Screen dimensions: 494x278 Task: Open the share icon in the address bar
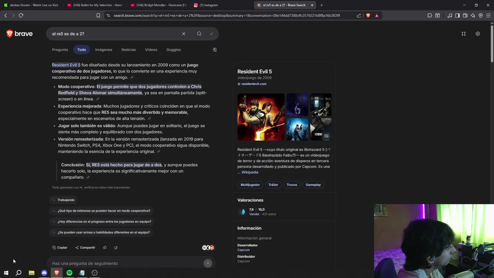coord(359,15)
